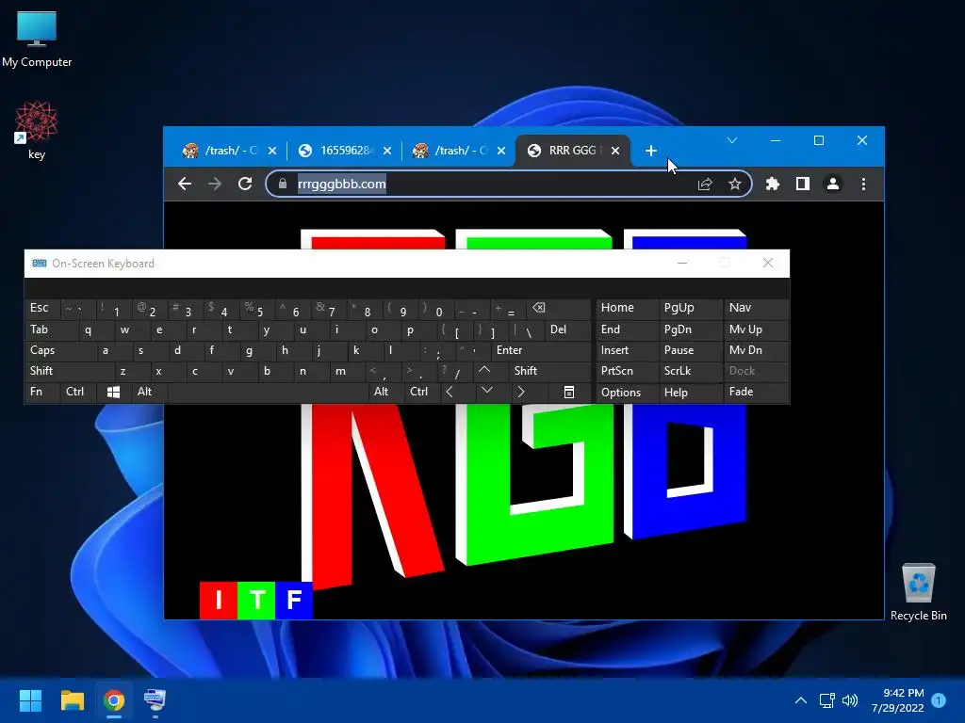
Task: Open Options on On-Screen Keyboard
Action: coord(627,393)
